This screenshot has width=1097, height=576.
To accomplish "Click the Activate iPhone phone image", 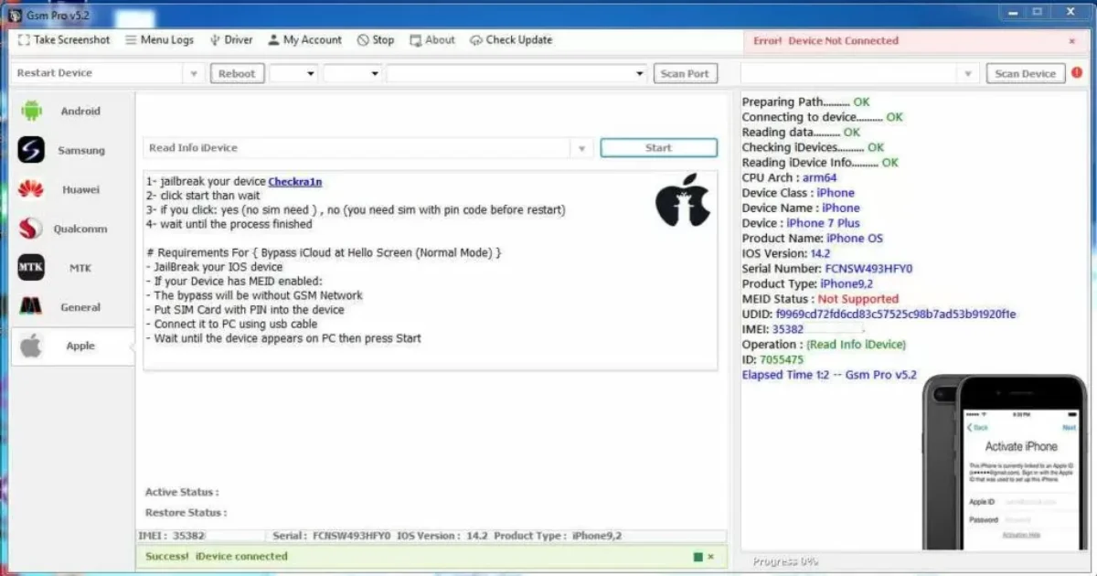I will click(x=1006, y=463).
